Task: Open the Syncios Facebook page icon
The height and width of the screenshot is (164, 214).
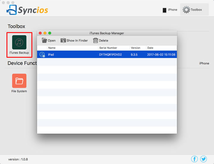Action: tap(194, 159)
